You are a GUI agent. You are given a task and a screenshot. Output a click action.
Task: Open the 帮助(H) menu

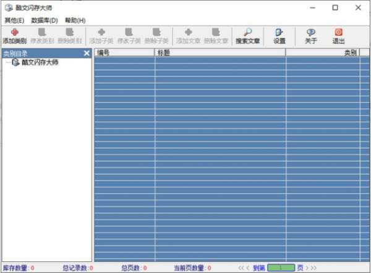point(75,20)
